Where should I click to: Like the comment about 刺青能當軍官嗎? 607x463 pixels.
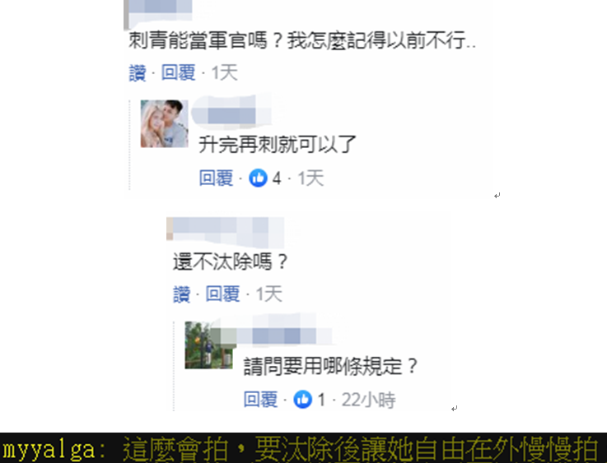coord(138,72)
